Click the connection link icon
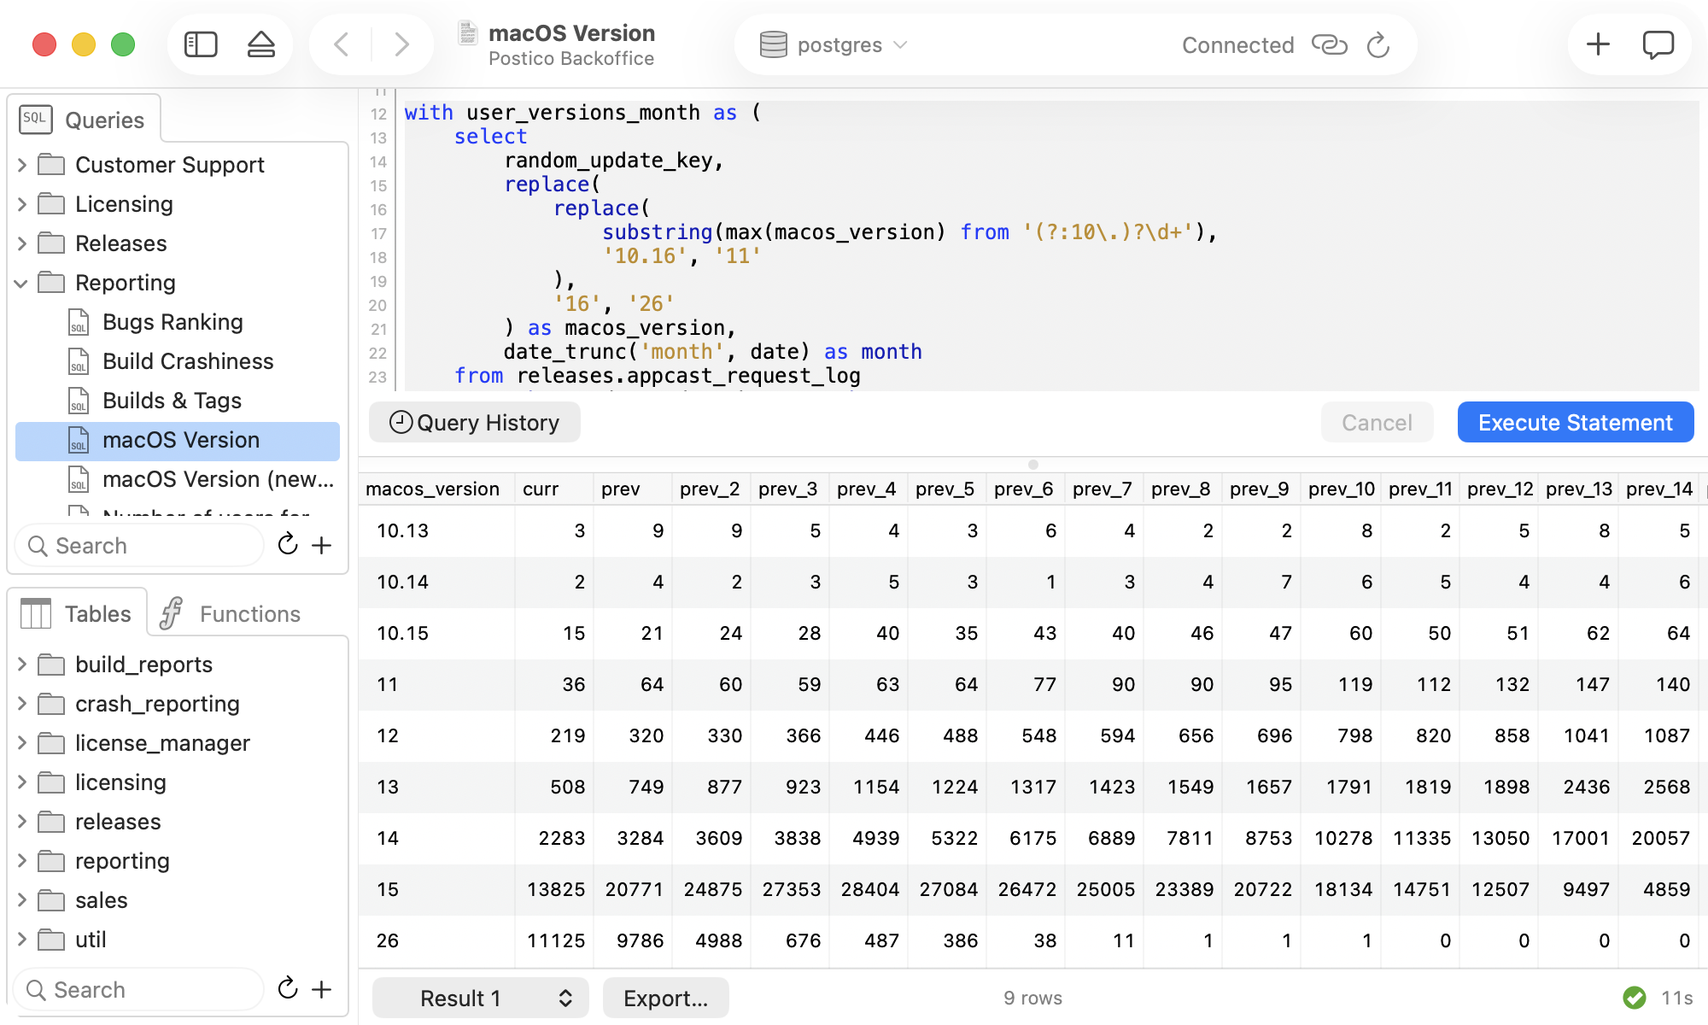The image size is (1708, 1025). pos(1329,44)
